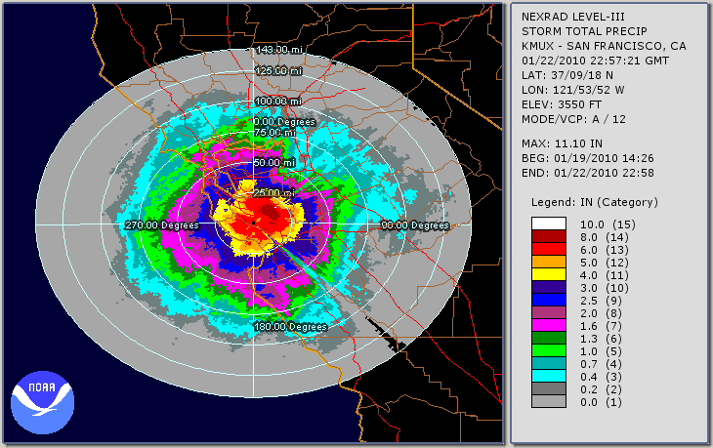Pick the cyan 0.4 legend swatch
The image size is (713, 448).
pyautogui.click(x=549, y=375)
